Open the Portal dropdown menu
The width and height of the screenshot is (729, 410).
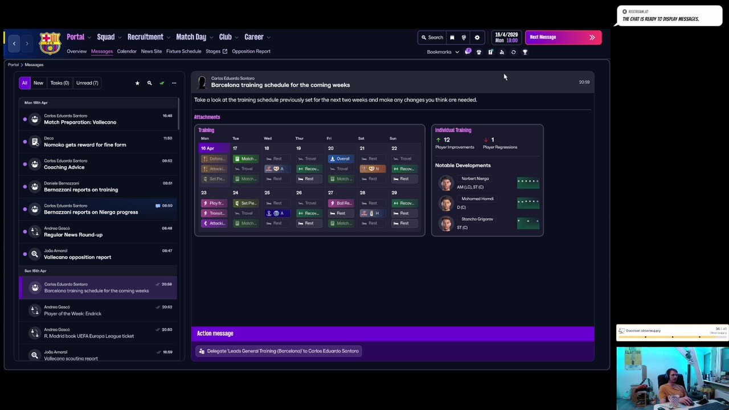tap(79, 37)
